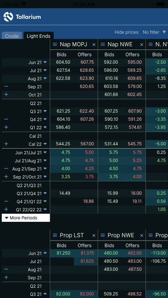Viewport: 168px width, 298px height.
Task: Open the Nap MOPJ column hamburger menu
Action: [55, 45]
